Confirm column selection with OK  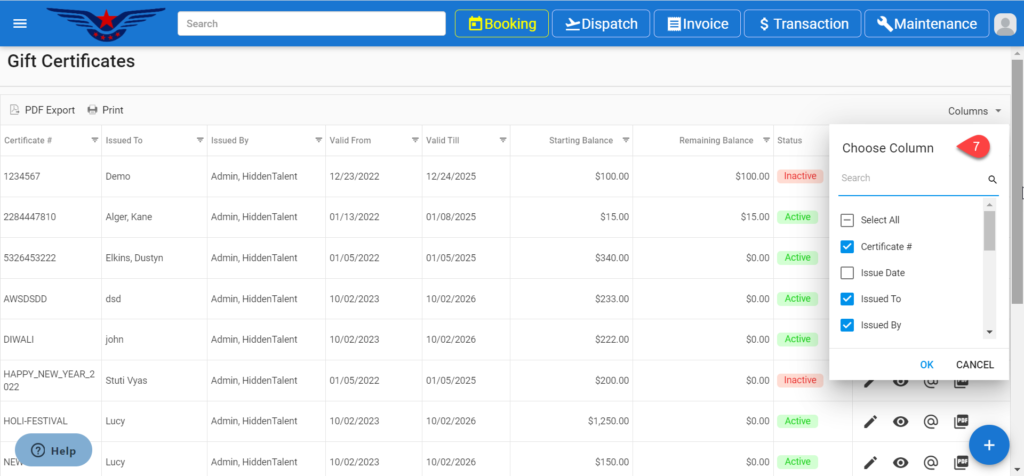click(926, 365)
